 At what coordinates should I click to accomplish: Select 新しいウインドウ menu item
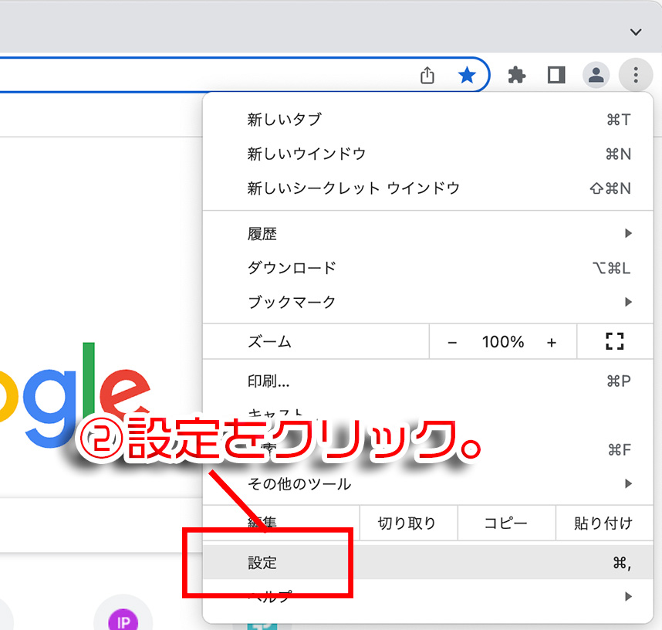427,154
